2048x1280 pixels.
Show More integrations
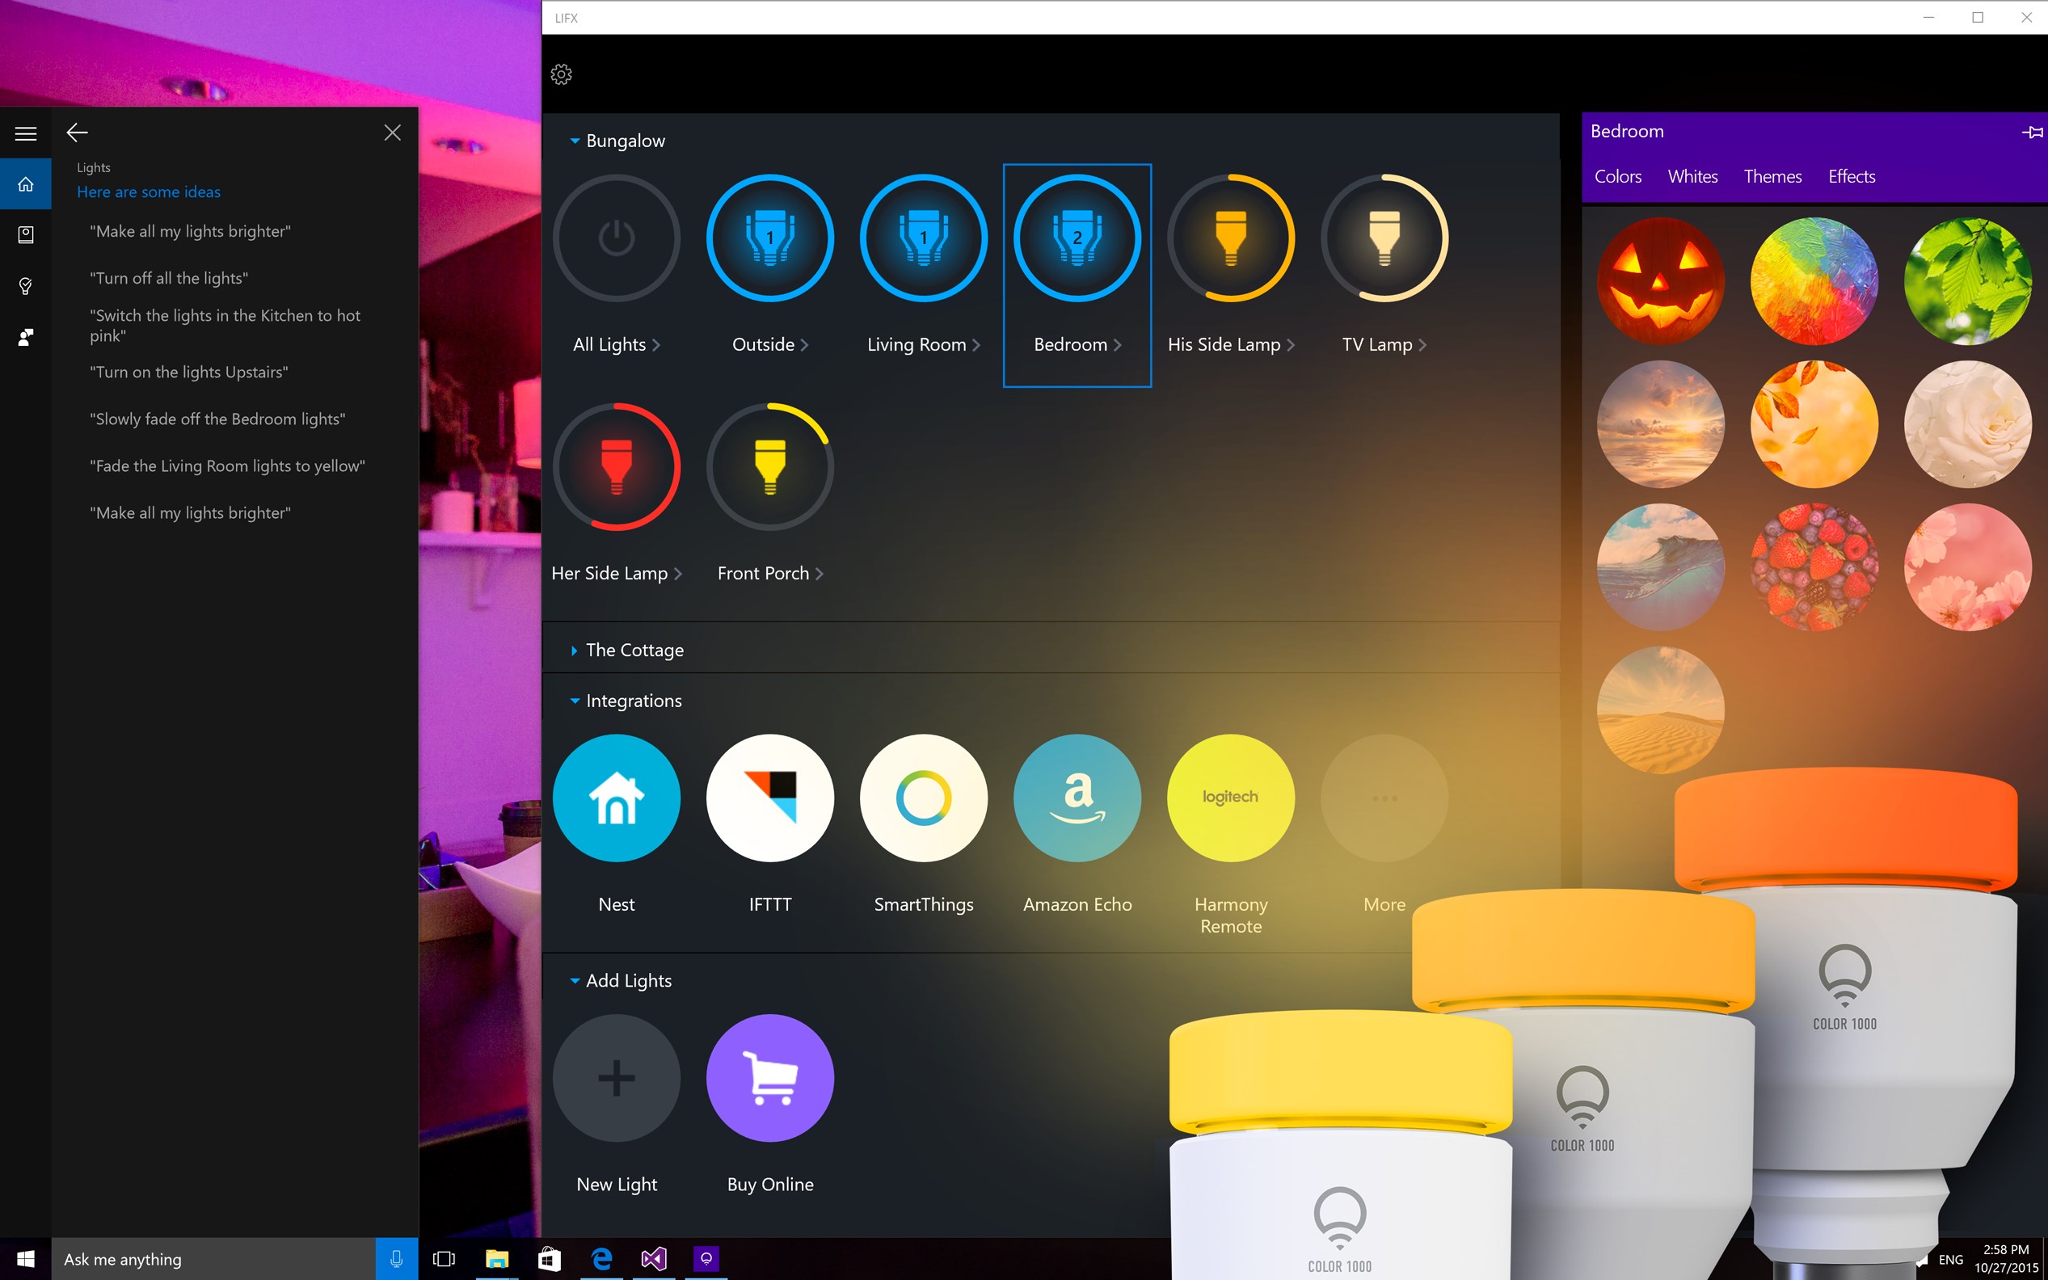point(1384,798)
